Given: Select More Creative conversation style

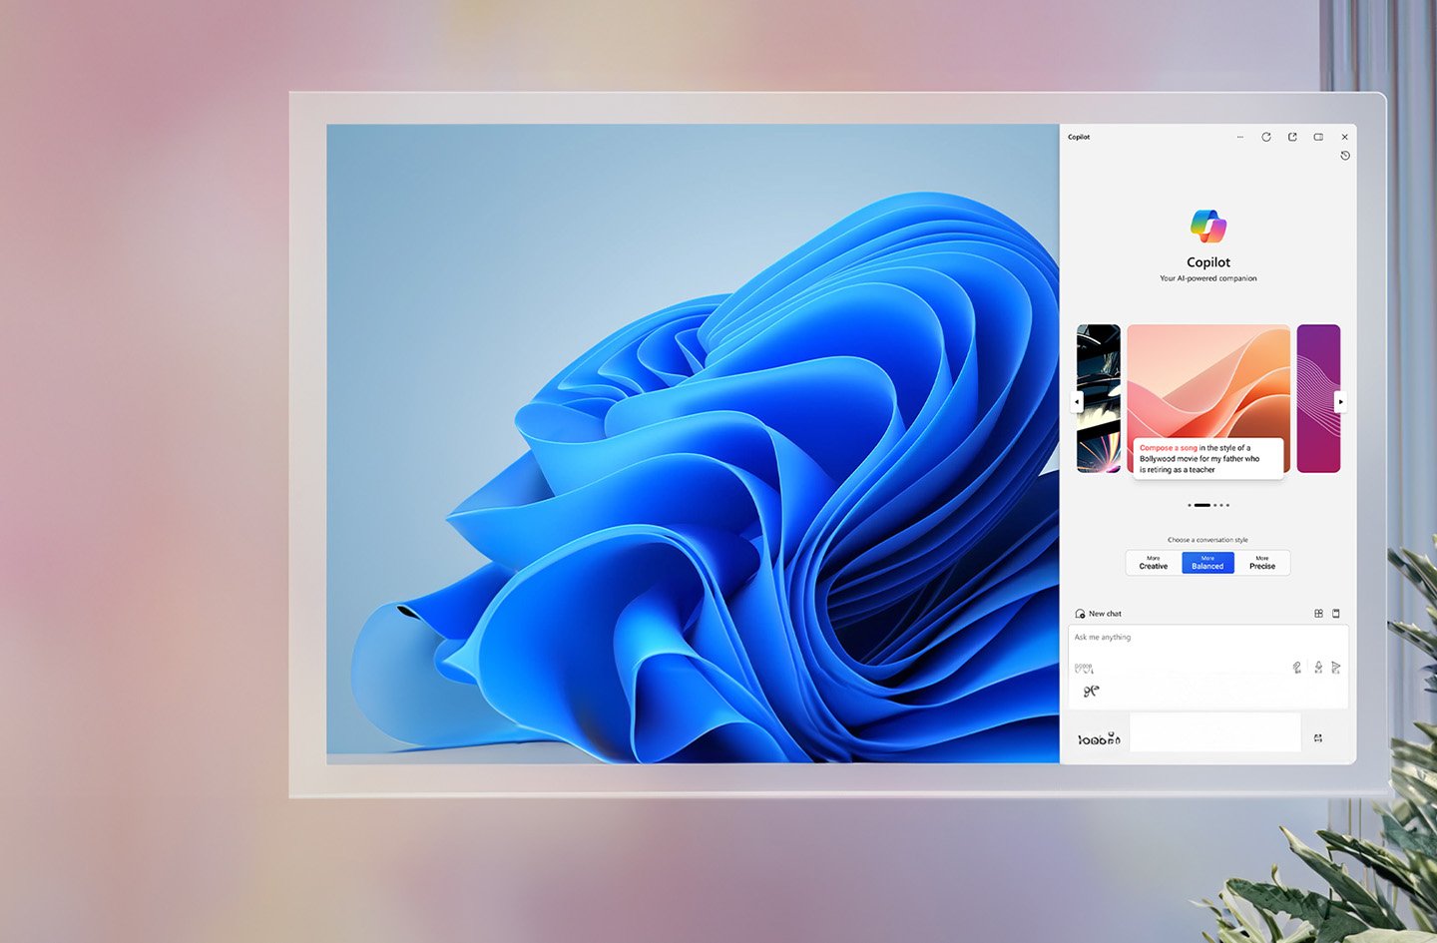Looking at the screenshot, I should point(1154,563).
